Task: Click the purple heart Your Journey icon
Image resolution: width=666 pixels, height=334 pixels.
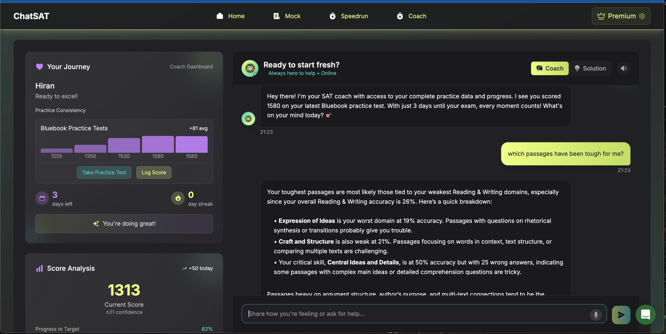Action: [x=39, y=67]
